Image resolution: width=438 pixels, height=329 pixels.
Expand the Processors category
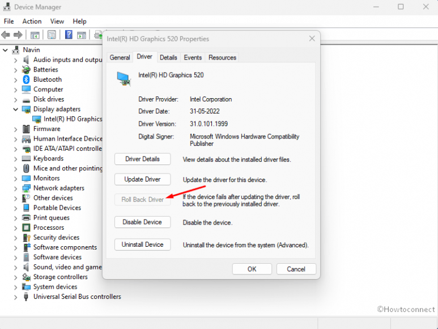point(16,228)
